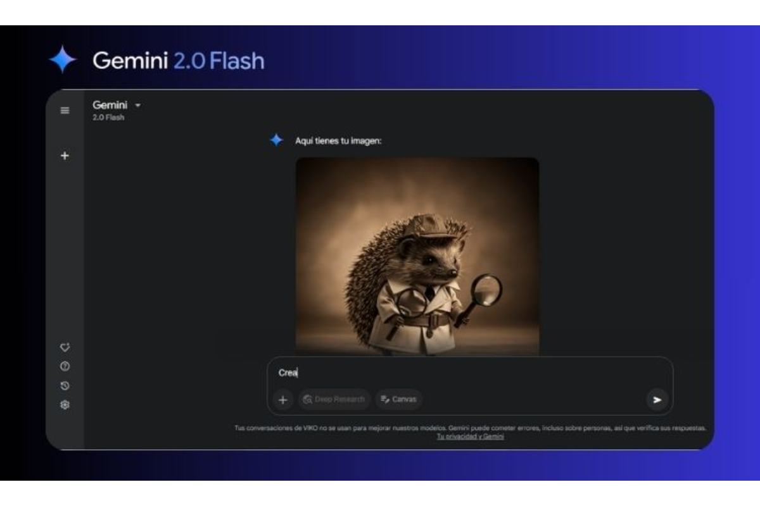Click the 2.0 Flash model subtitle

click(x=108, y=118)
